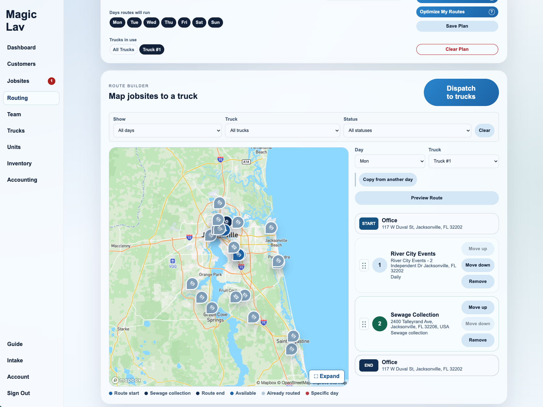Toggle the Tue day chip
Screen dimensions: 543x407
coord(135,22)
